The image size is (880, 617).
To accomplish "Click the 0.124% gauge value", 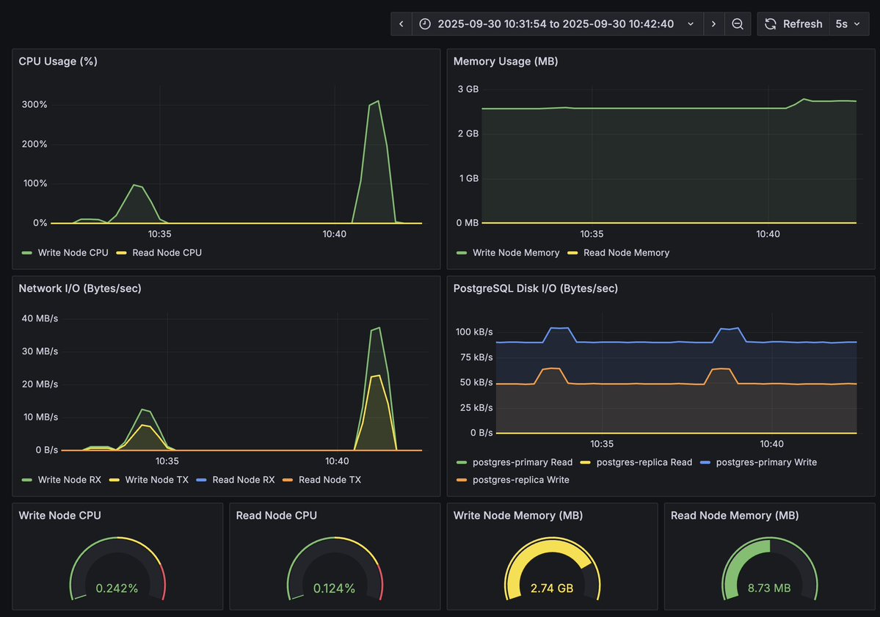I will pyautogui.click(x=334, y=588).
